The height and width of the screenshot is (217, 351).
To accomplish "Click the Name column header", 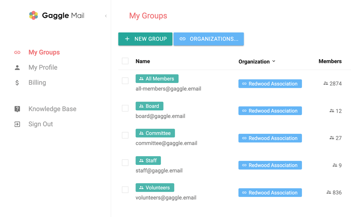I will (x=143, y=61).
